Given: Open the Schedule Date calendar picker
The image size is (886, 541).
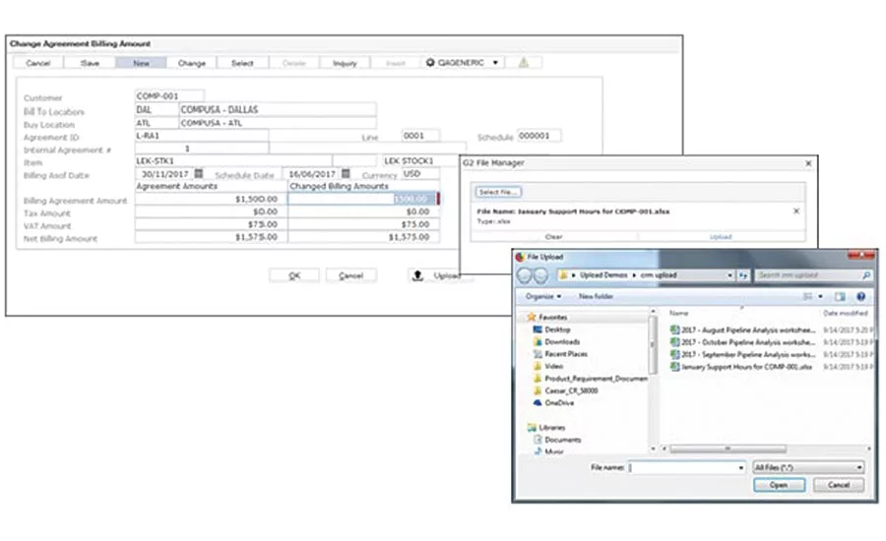Looking at the screenshot, I should point(346,174).
